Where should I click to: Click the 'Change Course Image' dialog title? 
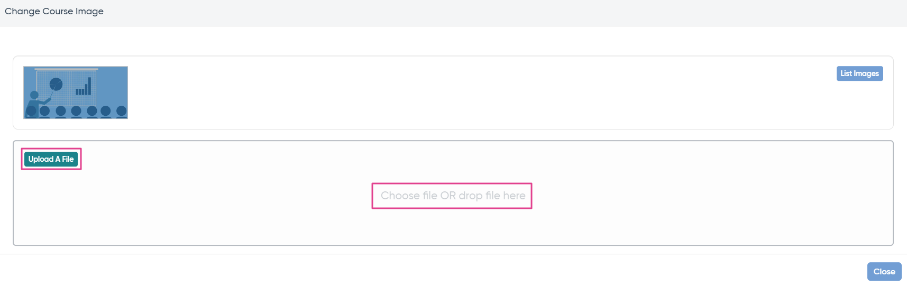tap(54, 11)
